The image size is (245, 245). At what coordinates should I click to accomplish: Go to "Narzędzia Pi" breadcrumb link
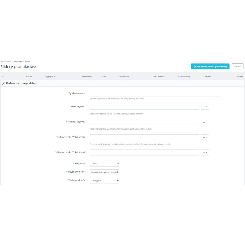coord(6,61)
